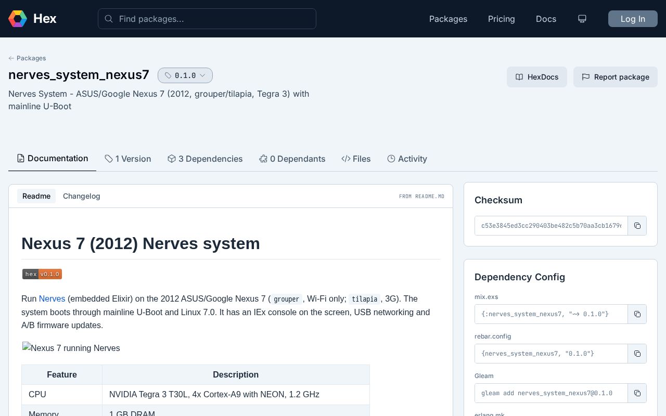Open Docs in the top navigation

point(546,19)
